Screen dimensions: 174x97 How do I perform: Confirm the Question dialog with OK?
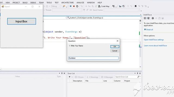pyautogui.click(x=115, y=47)
